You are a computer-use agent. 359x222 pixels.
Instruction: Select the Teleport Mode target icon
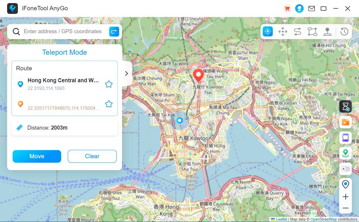(x=268, y=31)
